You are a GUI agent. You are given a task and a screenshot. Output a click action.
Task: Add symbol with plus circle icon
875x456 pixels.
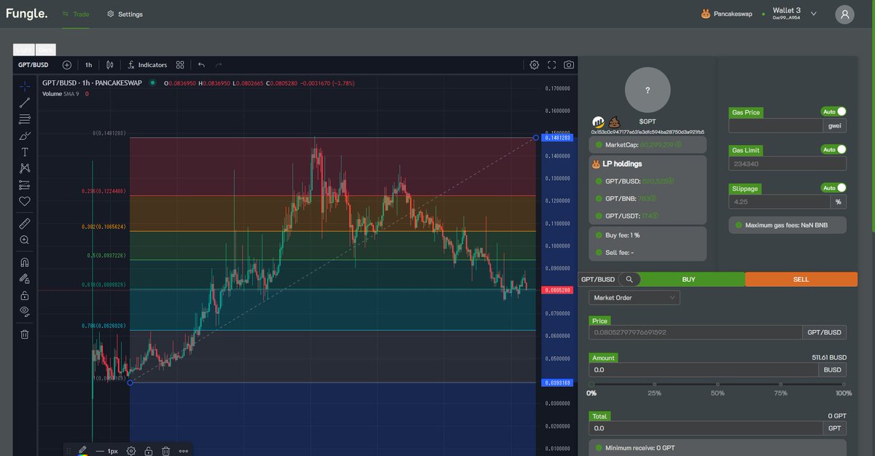(x=67, y=65)
